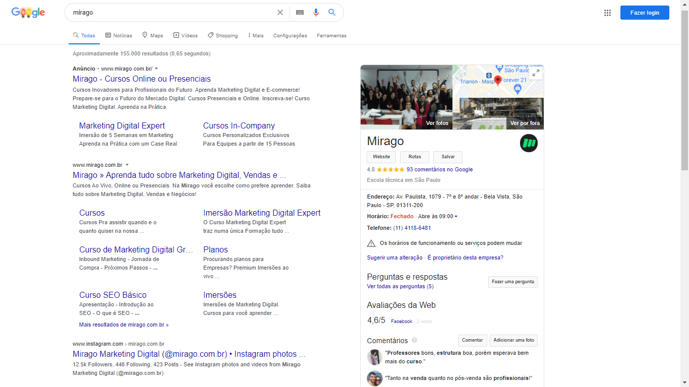This screenshot has width=689, height=387.
Task: Expand the map with the fullscreen icon
Action: pyautogui.click(x=536, y=73)
